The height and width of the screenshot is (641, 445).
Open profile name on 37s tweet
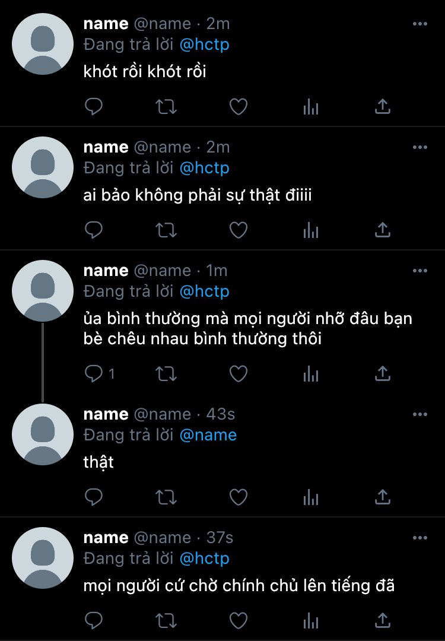coord(106,538)
